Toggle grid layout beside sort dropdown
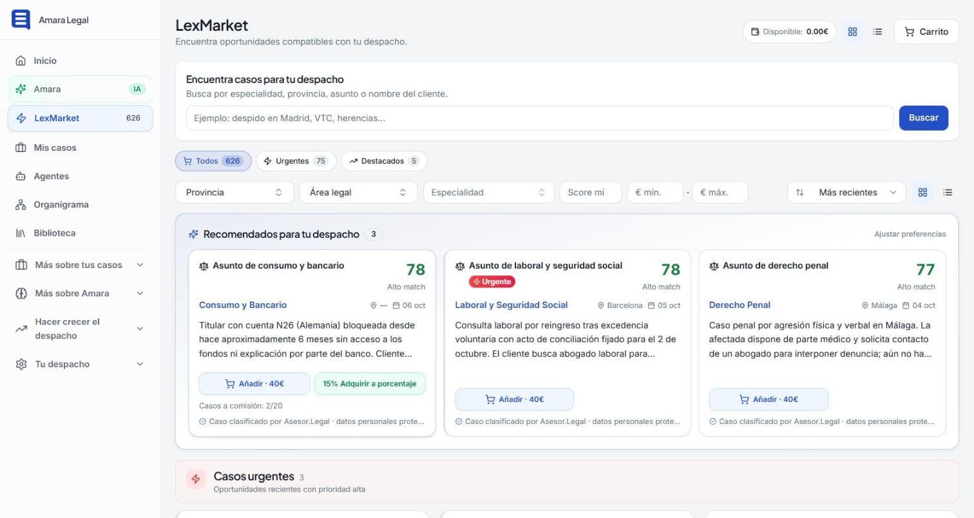974x518 pixels. 922,192
